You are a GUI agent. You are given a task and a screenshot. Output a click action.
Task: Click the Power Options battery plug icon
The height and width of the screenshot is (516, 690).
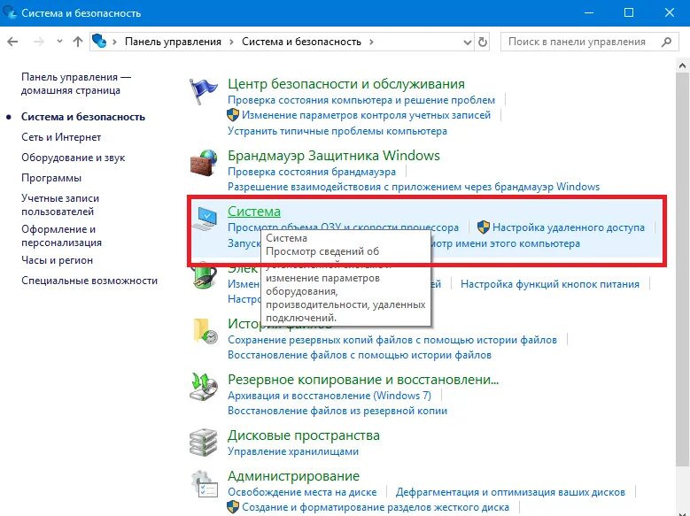(205, 277)
